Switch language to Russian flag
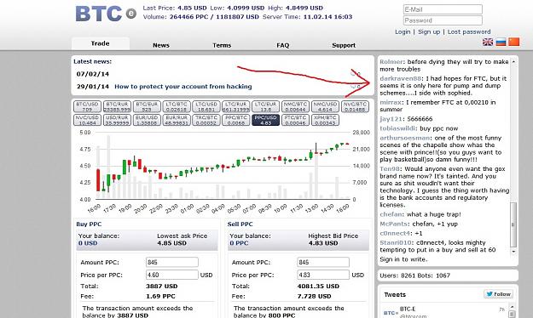The height and width of the screenshot is (318, 533). pyautogui.click(x=501, y=42)
